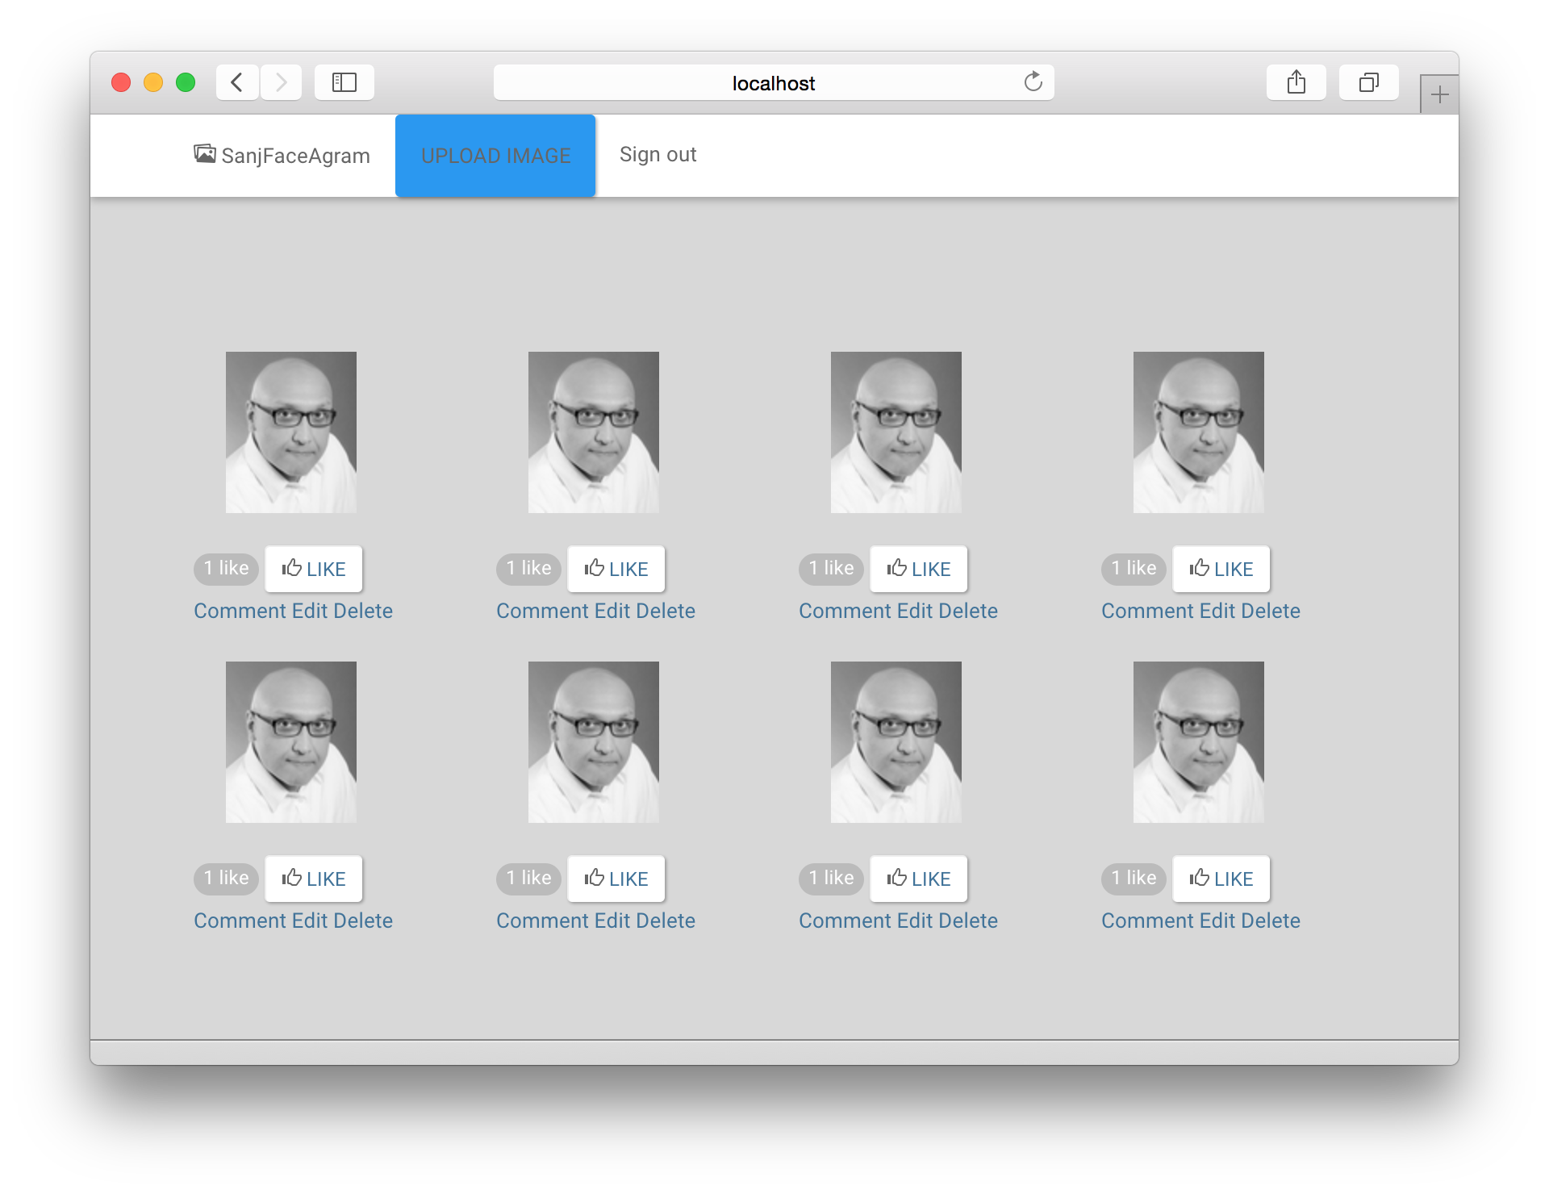1549x1194 pixels.
Task: Click the localhost address bar
Action: pyautogui.click(x=773, y=83)
